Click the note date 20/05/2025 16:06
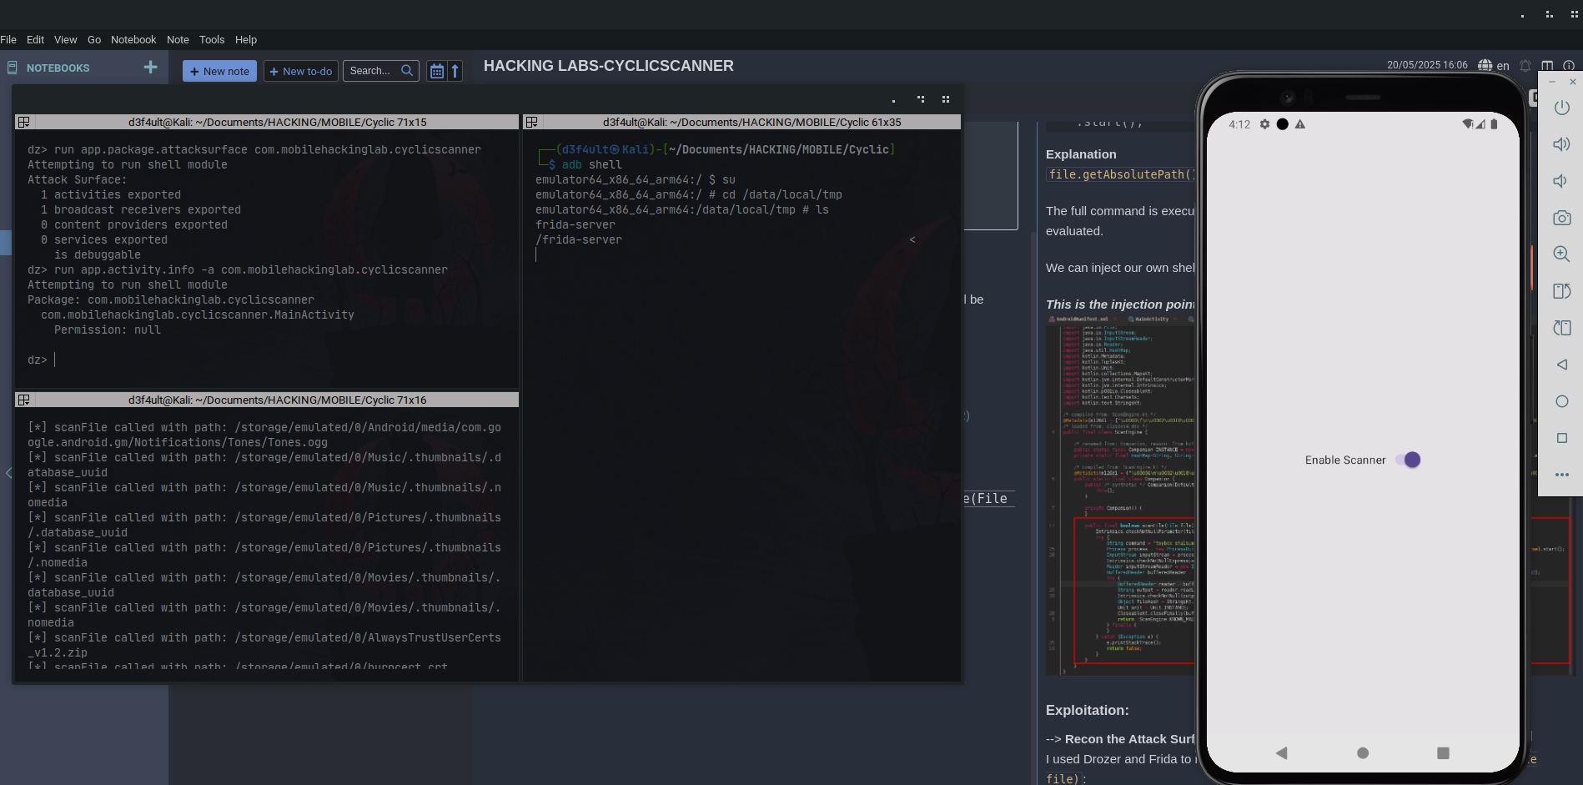This screenshot has width=1583, height=785. coord(1427,65)
